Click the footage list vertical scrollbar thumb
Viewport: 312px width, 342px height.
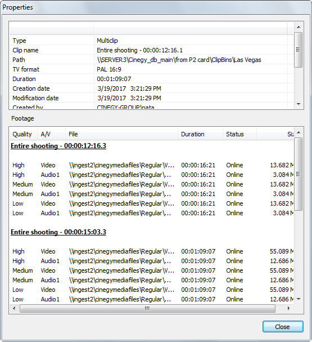299,174
